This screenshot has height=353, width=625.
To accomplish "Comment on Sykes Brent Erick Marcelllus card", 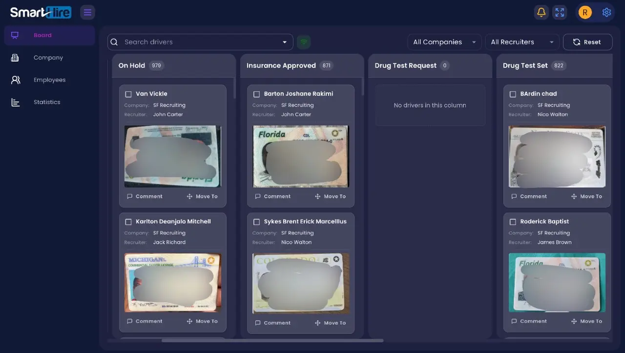I will tap(272, 323).
